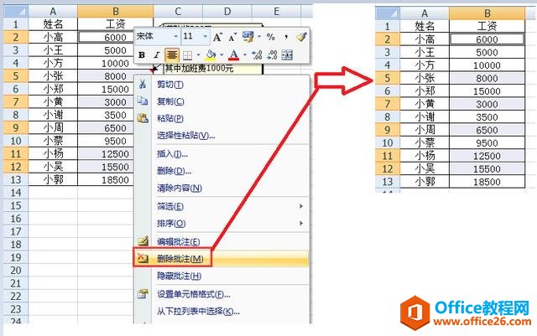
Task: Expand the Borders dropdown arrow
Action: (x=198, y=55)
